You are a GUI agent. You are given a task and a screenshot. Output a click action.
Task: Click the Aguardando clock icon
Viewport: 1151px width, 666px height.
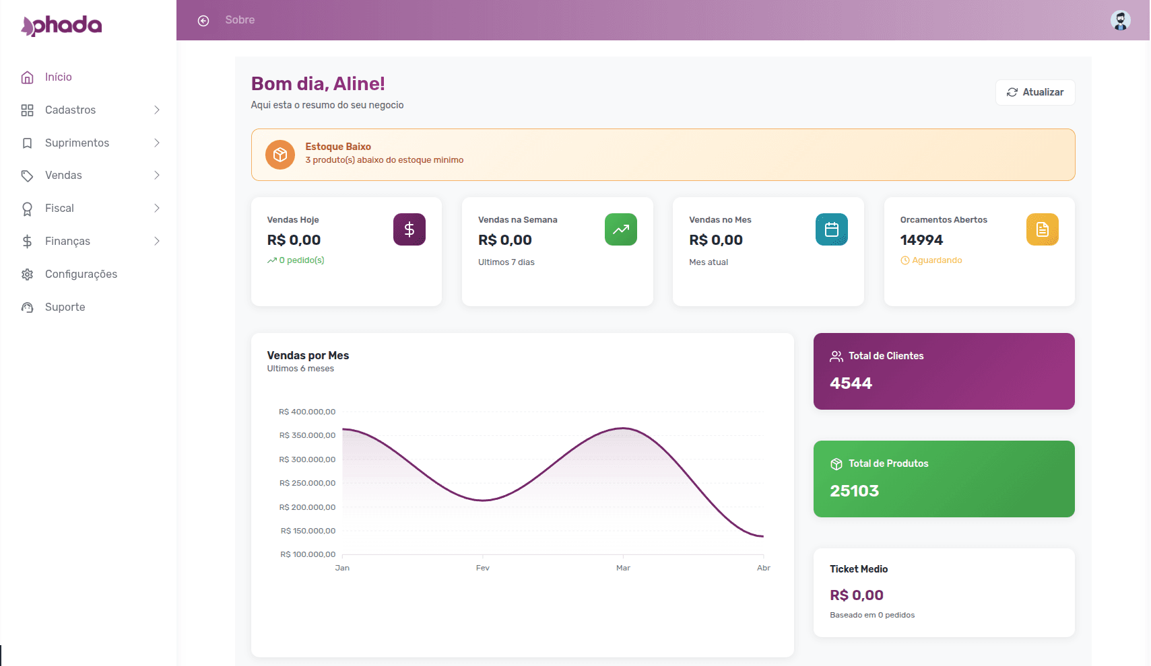click(x=905, y=260)
